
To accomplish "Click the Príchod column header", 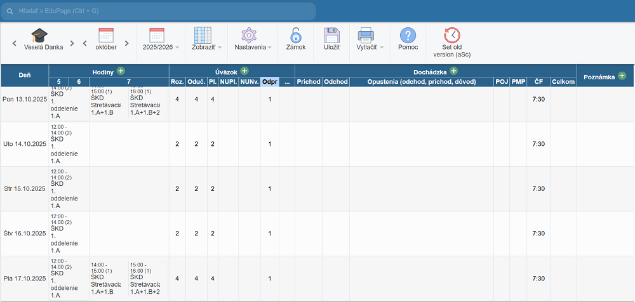I will point(309,82).
